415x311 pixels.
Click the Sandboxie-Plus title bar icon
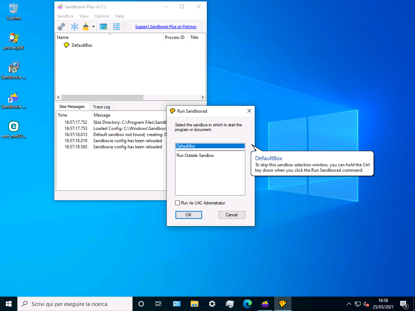(x=61, y=6)
